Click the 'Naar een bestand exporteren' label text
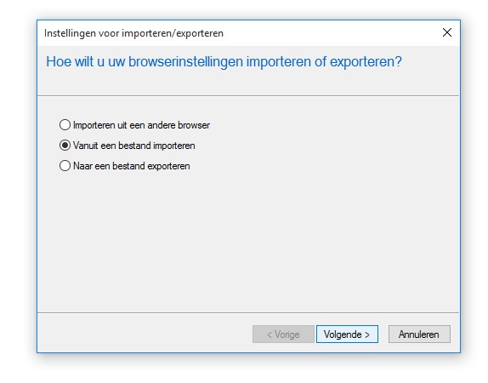The image size is (488, 383). click(x=131, y=166)
